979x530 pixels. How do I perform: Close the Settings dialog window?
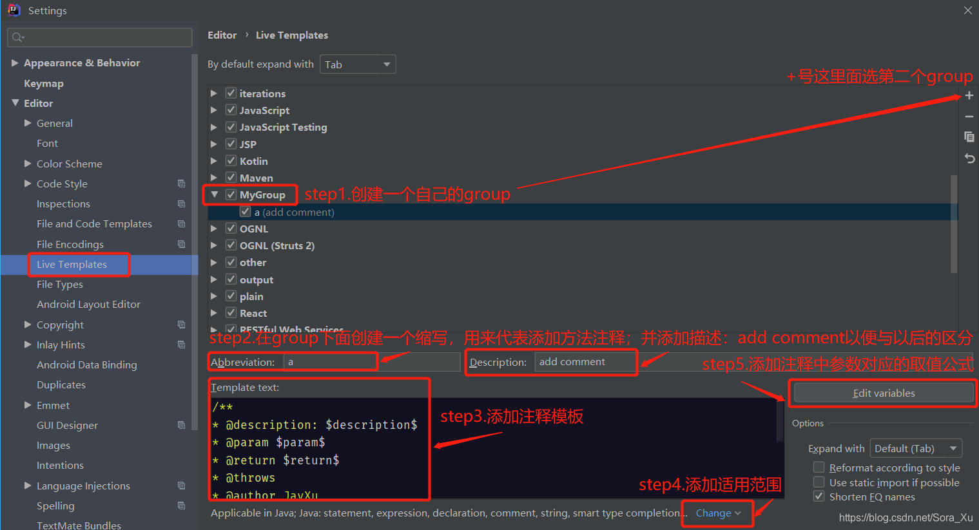coord(967,10)
